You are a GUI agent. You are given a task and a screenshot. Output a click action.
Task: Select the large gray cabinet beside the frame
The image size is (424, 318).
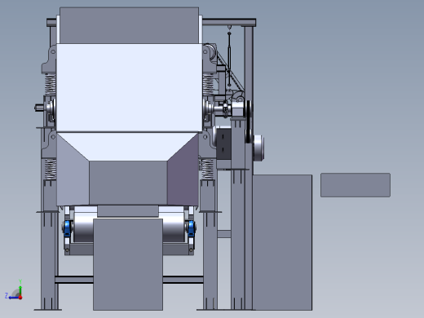pos(282,242)
